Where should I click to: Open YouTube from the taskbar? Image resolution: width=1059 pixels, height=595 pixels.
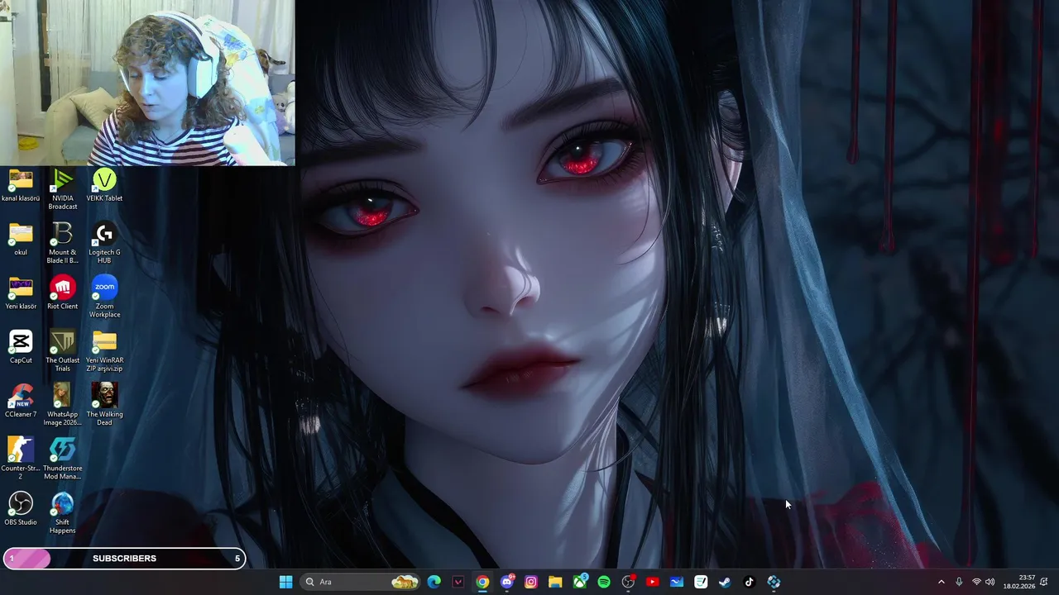[652, 582]
